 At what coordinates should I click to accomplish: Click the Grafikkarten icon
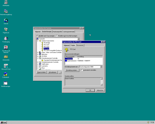(40, 64)
